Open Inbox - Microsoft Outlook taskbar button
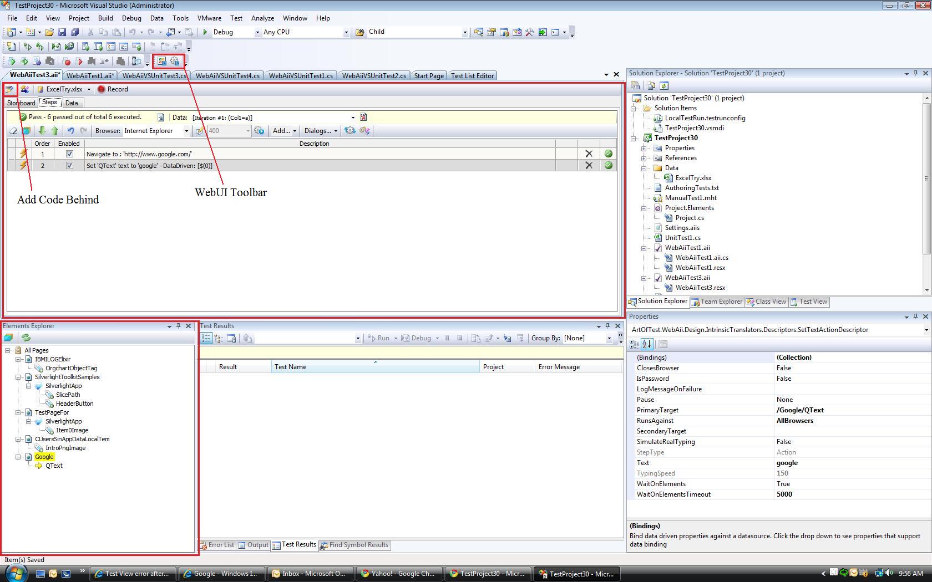The width and height of the screenshot is (932, 582). 310,574
